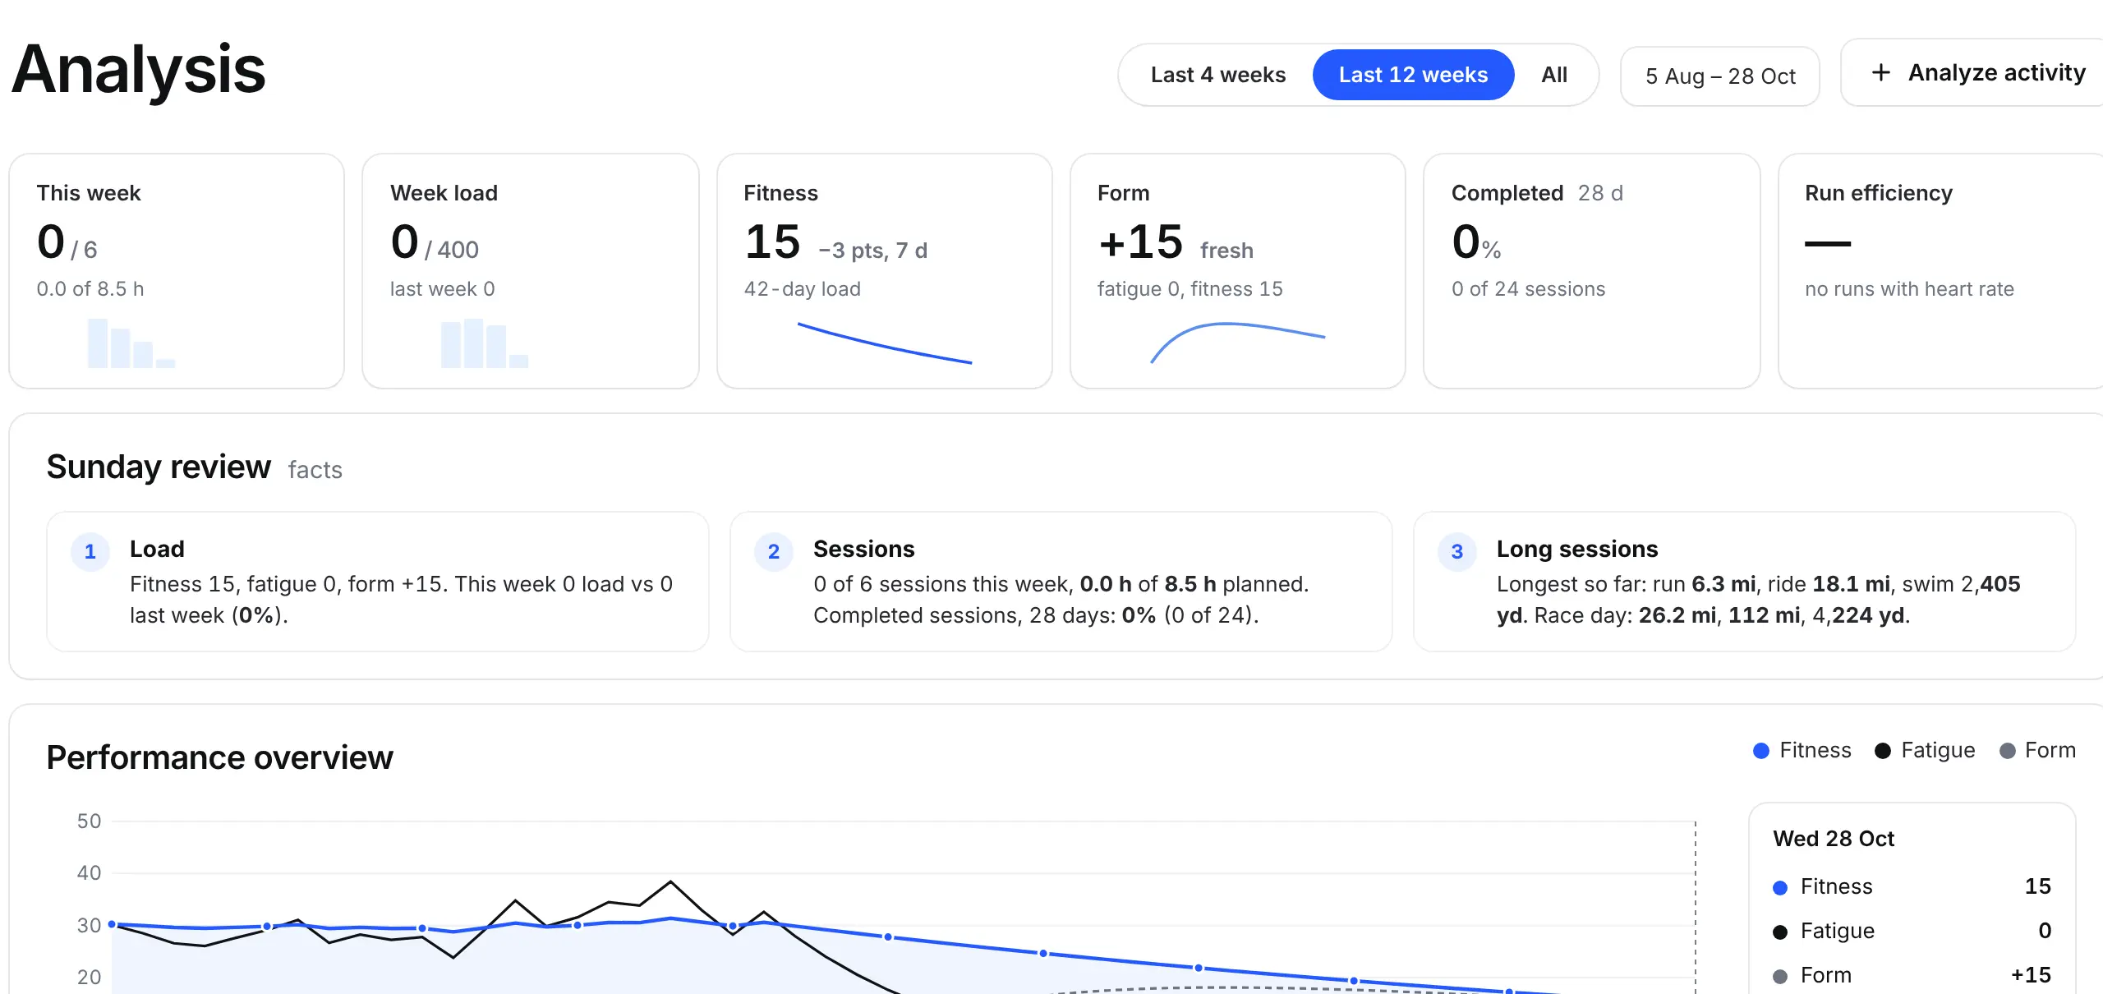Click the fatigue peak on performance chart
2103x994 pixels.
click(670, 881)
